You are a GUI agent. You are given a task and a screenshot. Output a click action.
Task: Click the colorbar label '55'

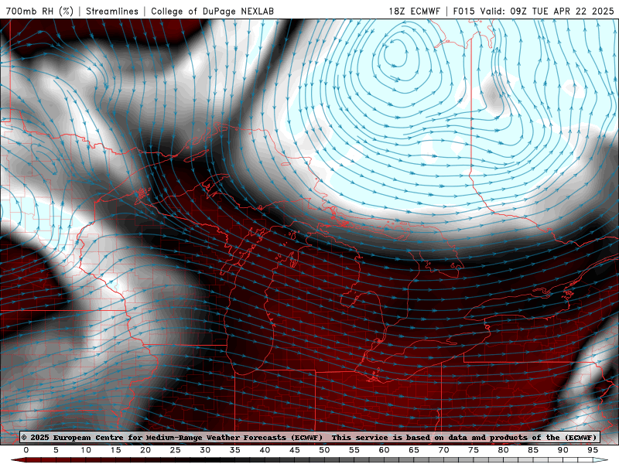354,450
